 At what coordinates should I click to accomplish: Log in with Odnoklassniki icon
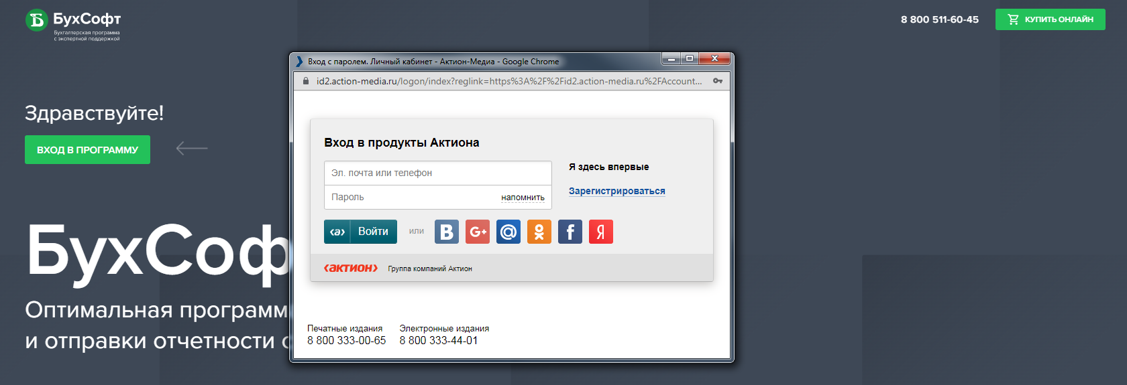coord(539,232)
